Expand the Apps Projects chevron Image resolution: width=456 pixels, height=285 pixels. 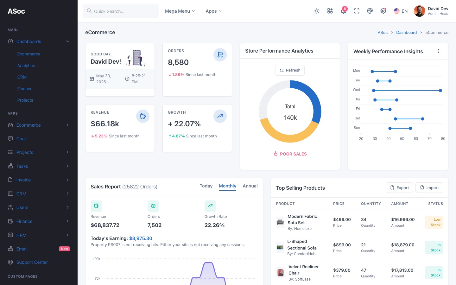[67, 152]
